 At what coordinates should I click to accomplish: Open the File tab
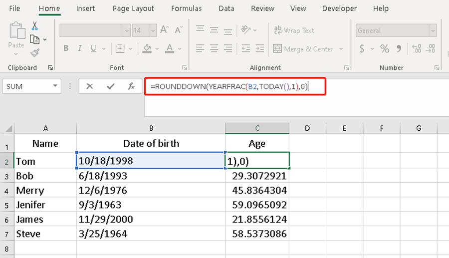14,8
